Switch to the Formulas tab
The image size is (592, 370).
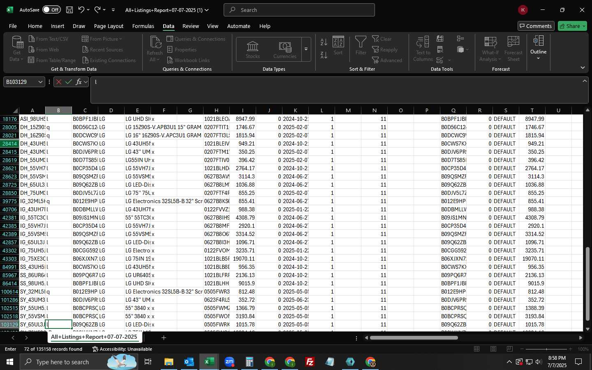[x=143, y=26]
